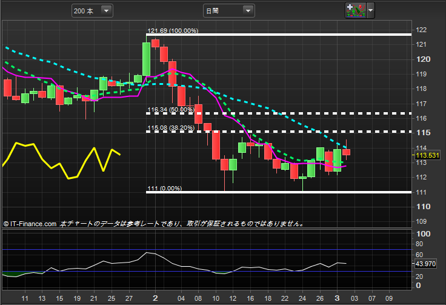Select the 121.69 (100.00%) Fibonacci label
Image resolution: width=446 pixels, height=305 pixels.
[173, 30]
